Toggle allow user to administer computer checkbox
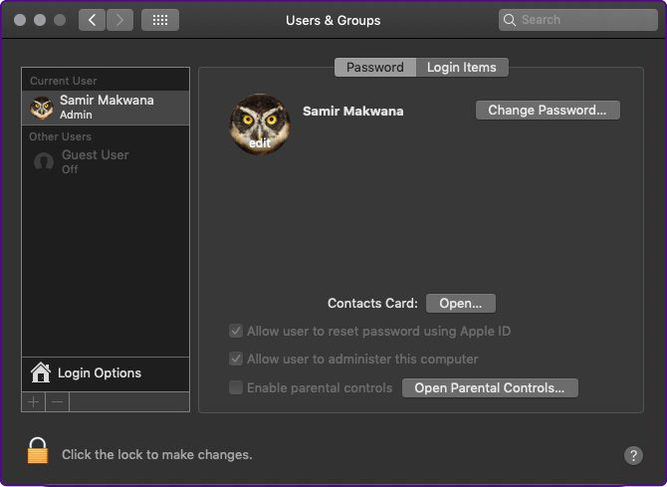This screenshot has width=667, height=487. pyautogui.click(x=236, y=359)
